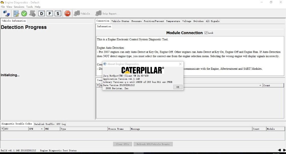
Task: Select the Connection tab
Action: tap(103, 21)
